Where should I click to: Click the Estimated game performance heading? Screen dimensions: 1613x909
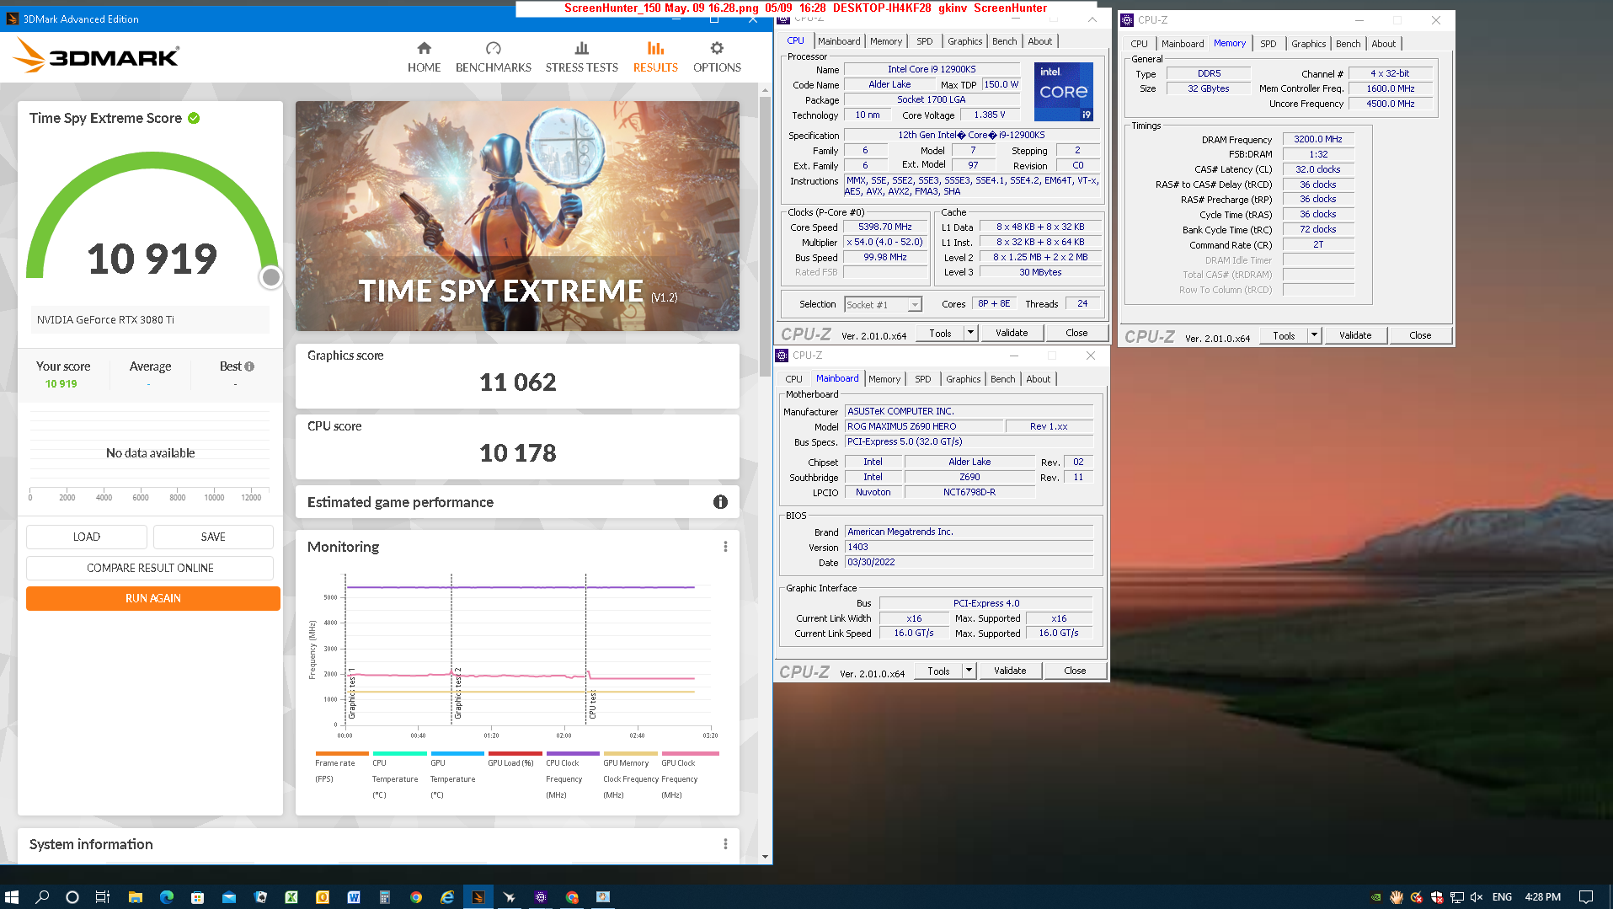point(400,502)
